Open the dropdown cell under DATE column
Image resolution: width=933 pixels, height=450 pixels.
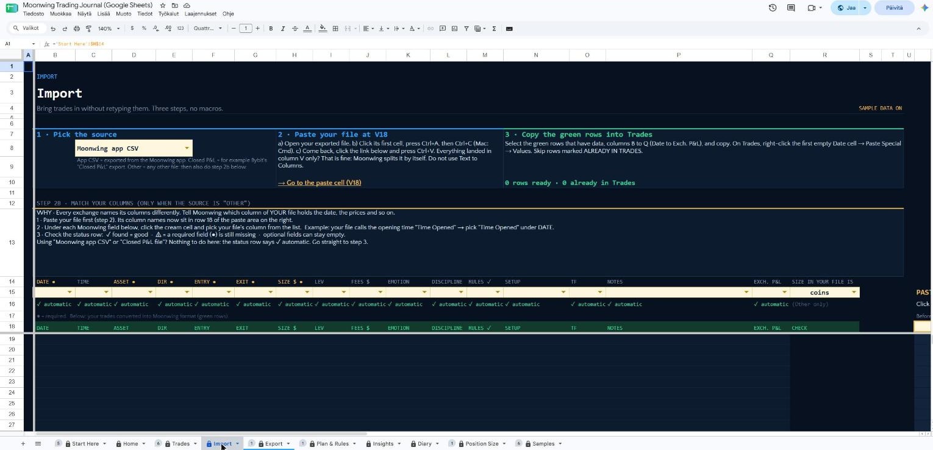[x=55, y=292]
